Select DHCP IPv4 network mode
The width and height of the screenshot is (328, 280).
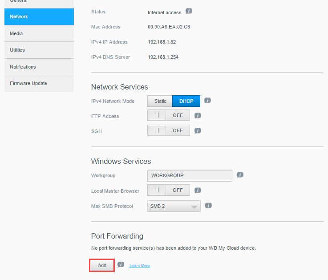point(186,101)
